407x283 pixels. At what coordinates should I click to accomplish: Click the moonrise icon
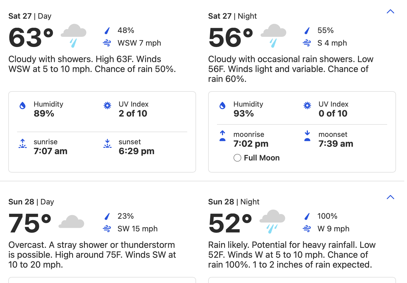click(223, 136)
